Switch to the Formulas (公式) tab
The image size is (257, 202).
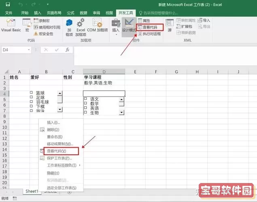[x=70, y=13]
